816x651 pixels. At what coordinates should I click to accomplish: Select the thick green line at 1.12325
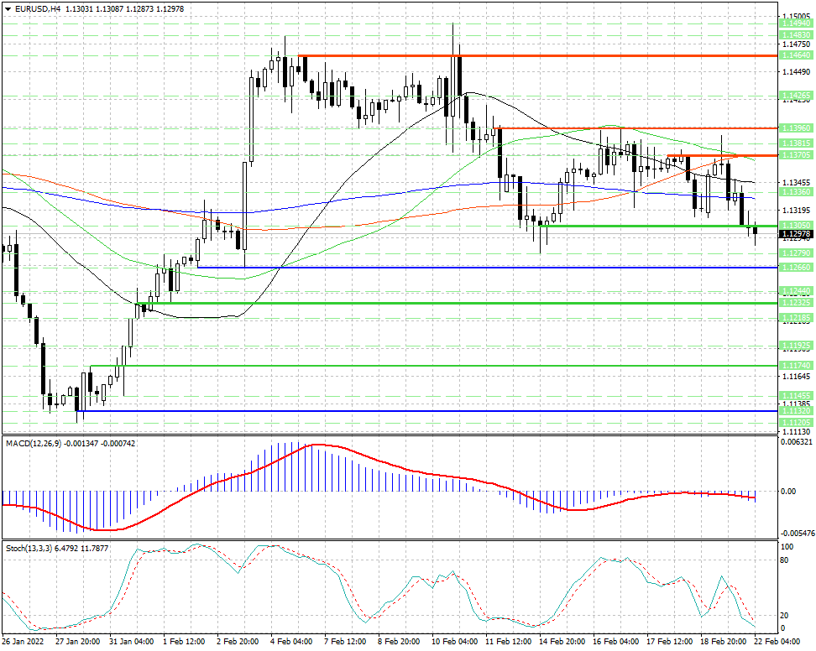(x=458, y=303)
